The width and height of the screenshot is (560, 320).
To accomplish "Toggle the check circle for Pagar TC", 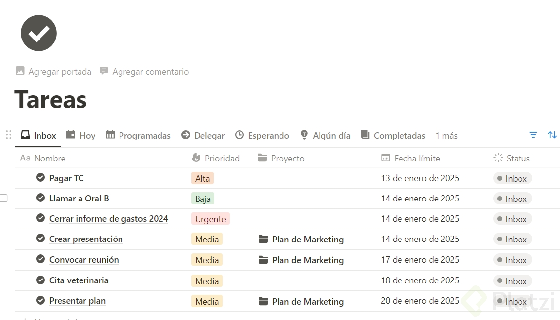I will click(x=40, y=178).
